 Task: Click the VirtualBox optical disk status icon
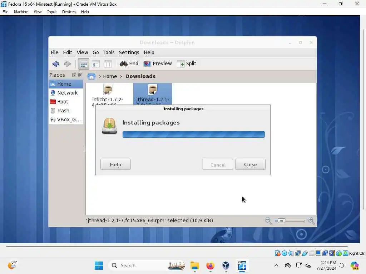(x=284, y=253)
